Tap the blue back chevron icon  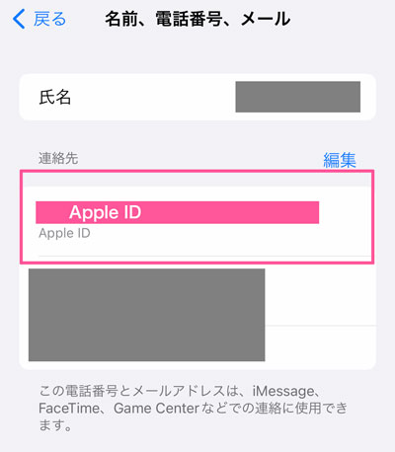(x=19, y=19)
